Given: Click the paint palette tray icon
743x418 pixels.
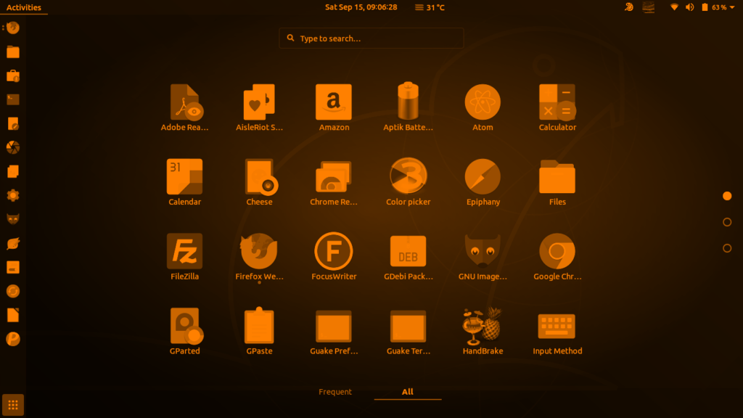Looking at the screenshot, I should click(629, 7).
